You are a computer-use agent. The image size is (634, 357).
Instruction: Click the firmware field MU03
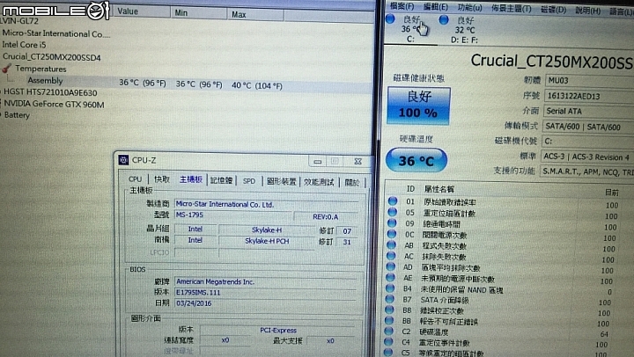click(589, 80)
